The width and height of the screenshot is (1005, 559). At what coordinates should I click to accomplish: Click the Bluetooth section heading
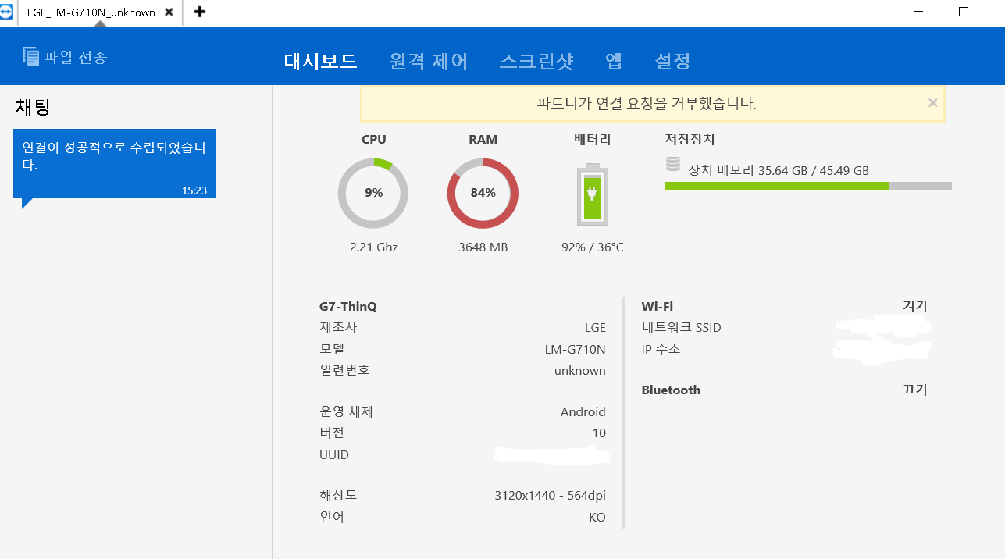[671, 390]
